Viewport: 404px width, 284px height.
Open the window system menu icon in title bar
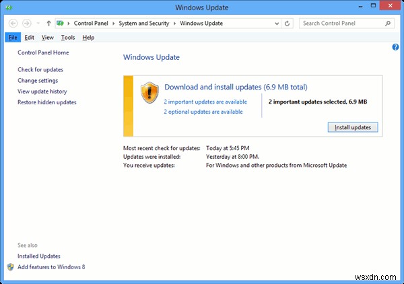click(9, 7)
